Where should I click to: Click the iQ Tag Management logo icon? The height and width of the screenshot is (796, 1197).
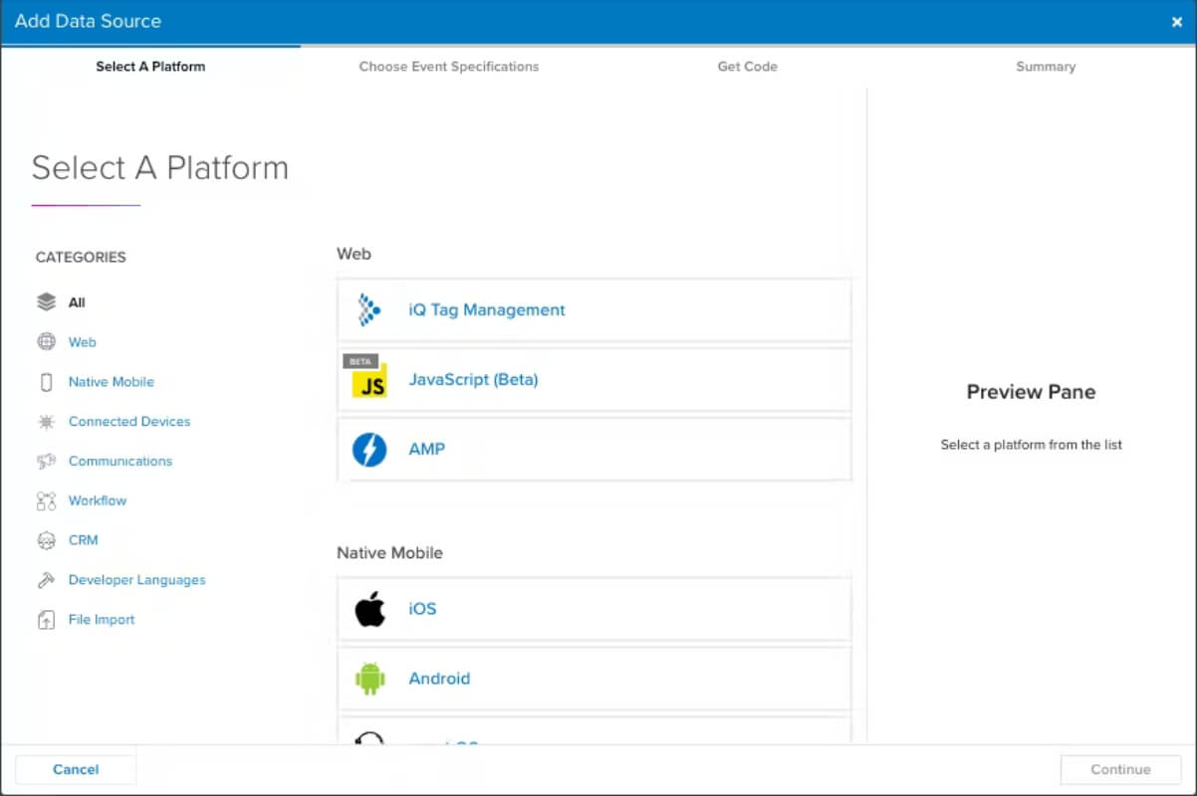click(x=369, y=310)
